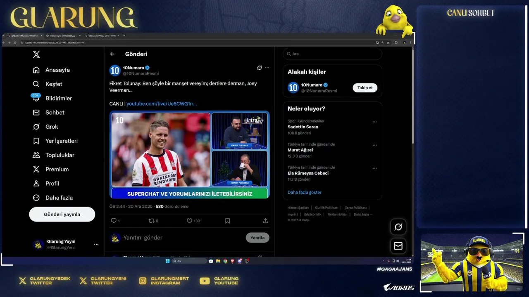The width and height of the screenshot is (529, 297).
Task: Click the Ara search field on X
Action: click(332, 54)
